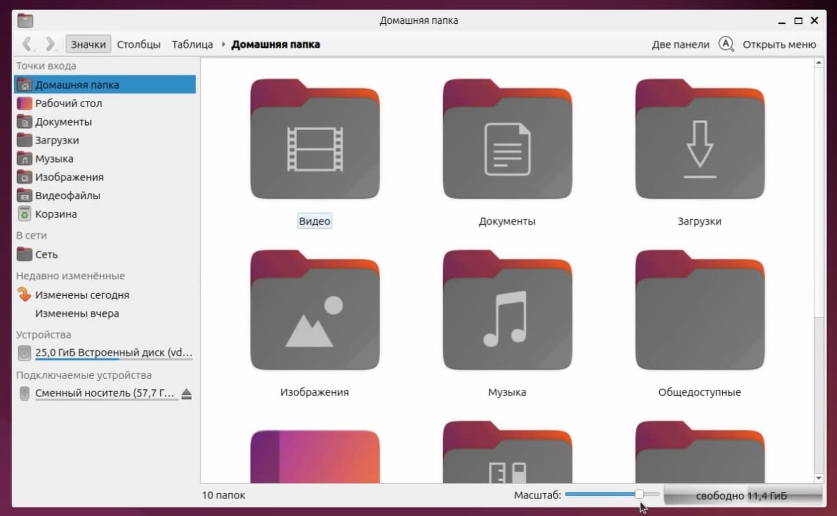Image resolution: width=837 pixels, height=516 pixels.
Task: Show files Изменены сегодня
Action: (105, 295)
